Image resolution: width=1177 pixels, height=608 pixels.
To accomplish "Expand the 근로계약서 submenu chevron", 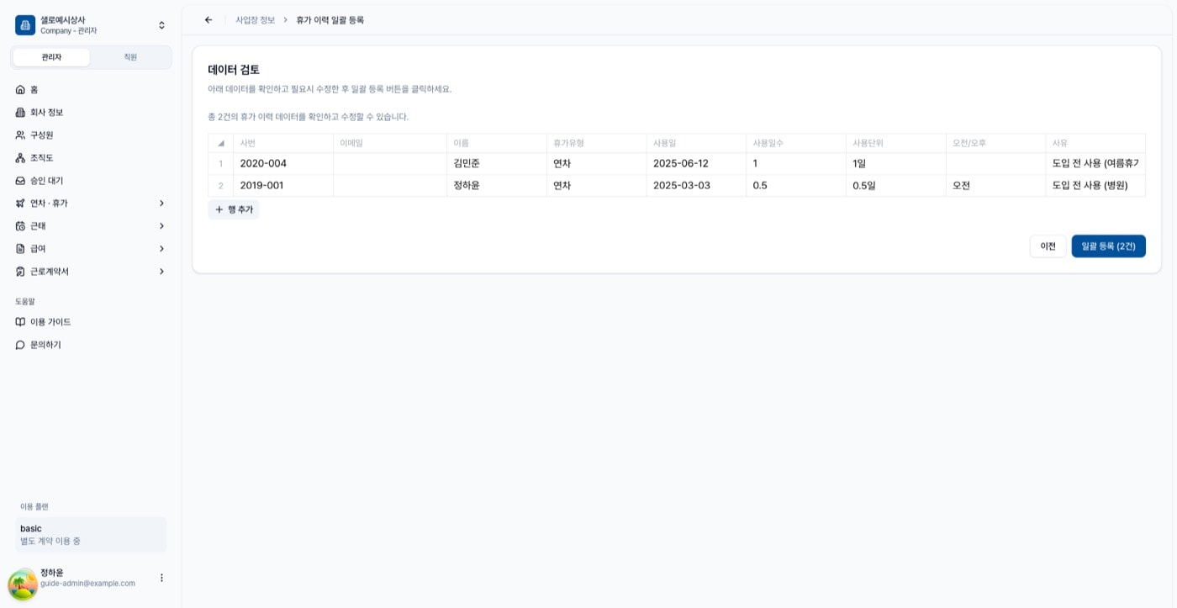I will (x=161, y=271).
